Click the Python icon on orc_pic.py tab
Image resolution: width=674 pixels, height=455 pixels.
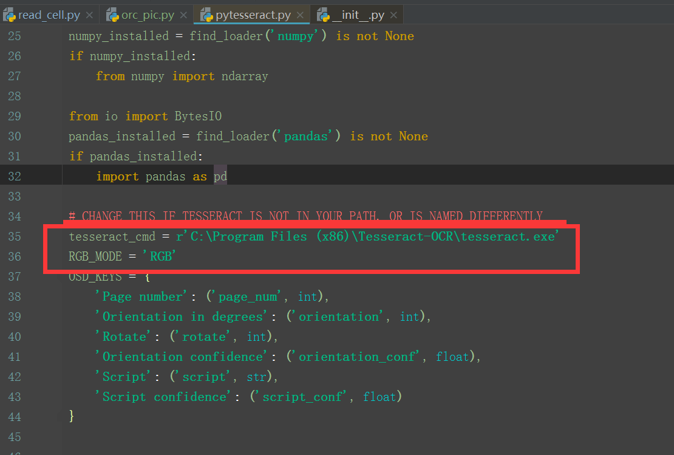click(x=112, y=13)
